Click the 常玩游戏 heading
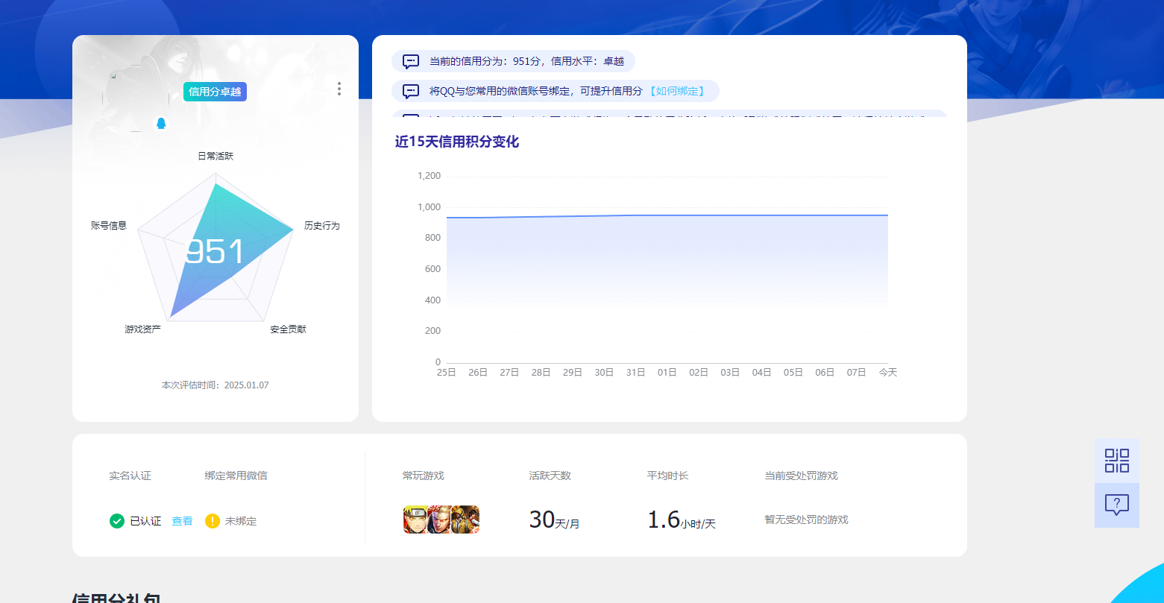This screenshot has width=1164, height=603. 423,476
